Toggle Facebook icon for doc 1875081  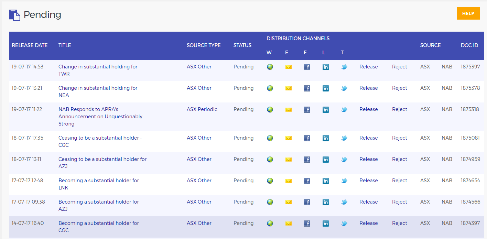pos(307,138)
